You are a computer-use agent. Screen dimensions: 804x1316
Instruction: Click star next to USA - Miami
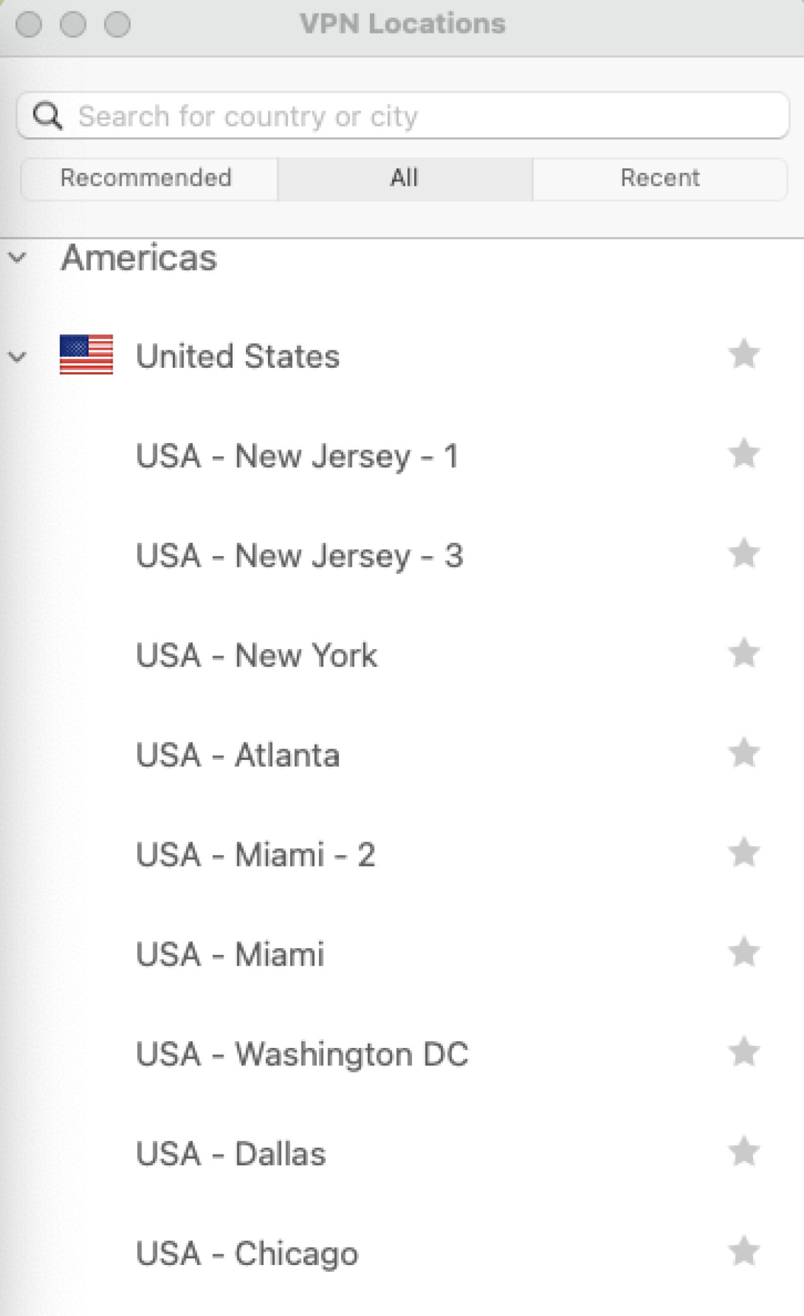coord(744,953)
